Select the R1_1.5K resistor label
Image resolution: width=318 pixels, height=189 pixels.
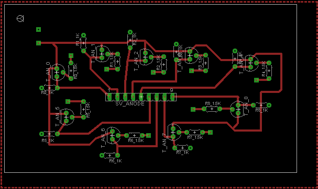pyautogui.click(x=112, y=60)
